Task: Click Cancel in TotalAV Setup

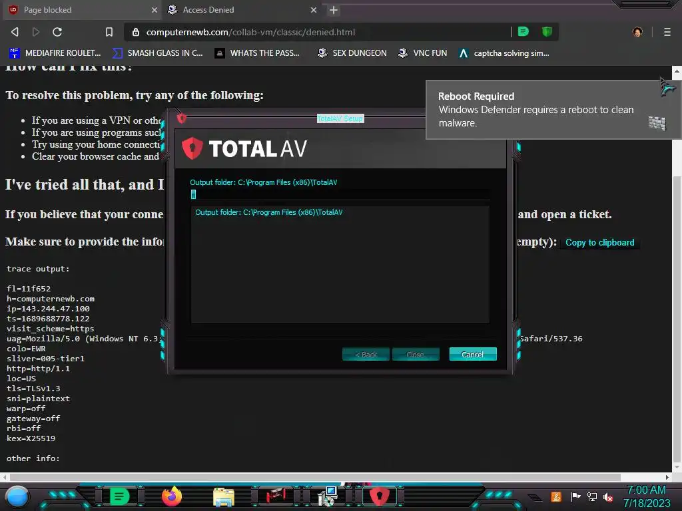Action: point(473,354)
